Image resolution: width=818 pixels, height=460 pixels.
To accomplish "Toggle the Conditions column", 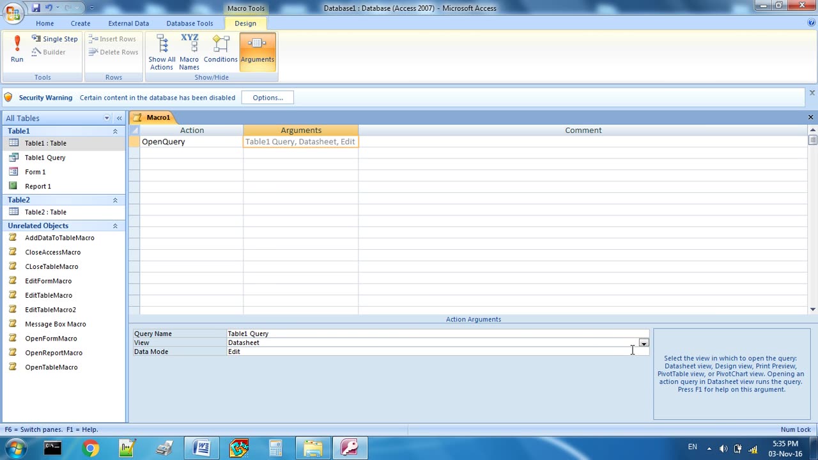I will 220,50.
